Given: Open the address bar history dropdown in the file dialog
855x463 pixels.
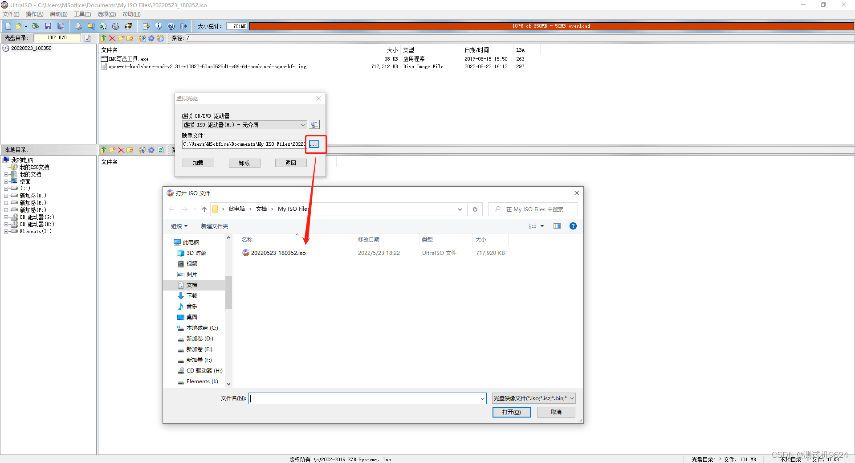Looking at the screenshot, I should click(460, 209).
